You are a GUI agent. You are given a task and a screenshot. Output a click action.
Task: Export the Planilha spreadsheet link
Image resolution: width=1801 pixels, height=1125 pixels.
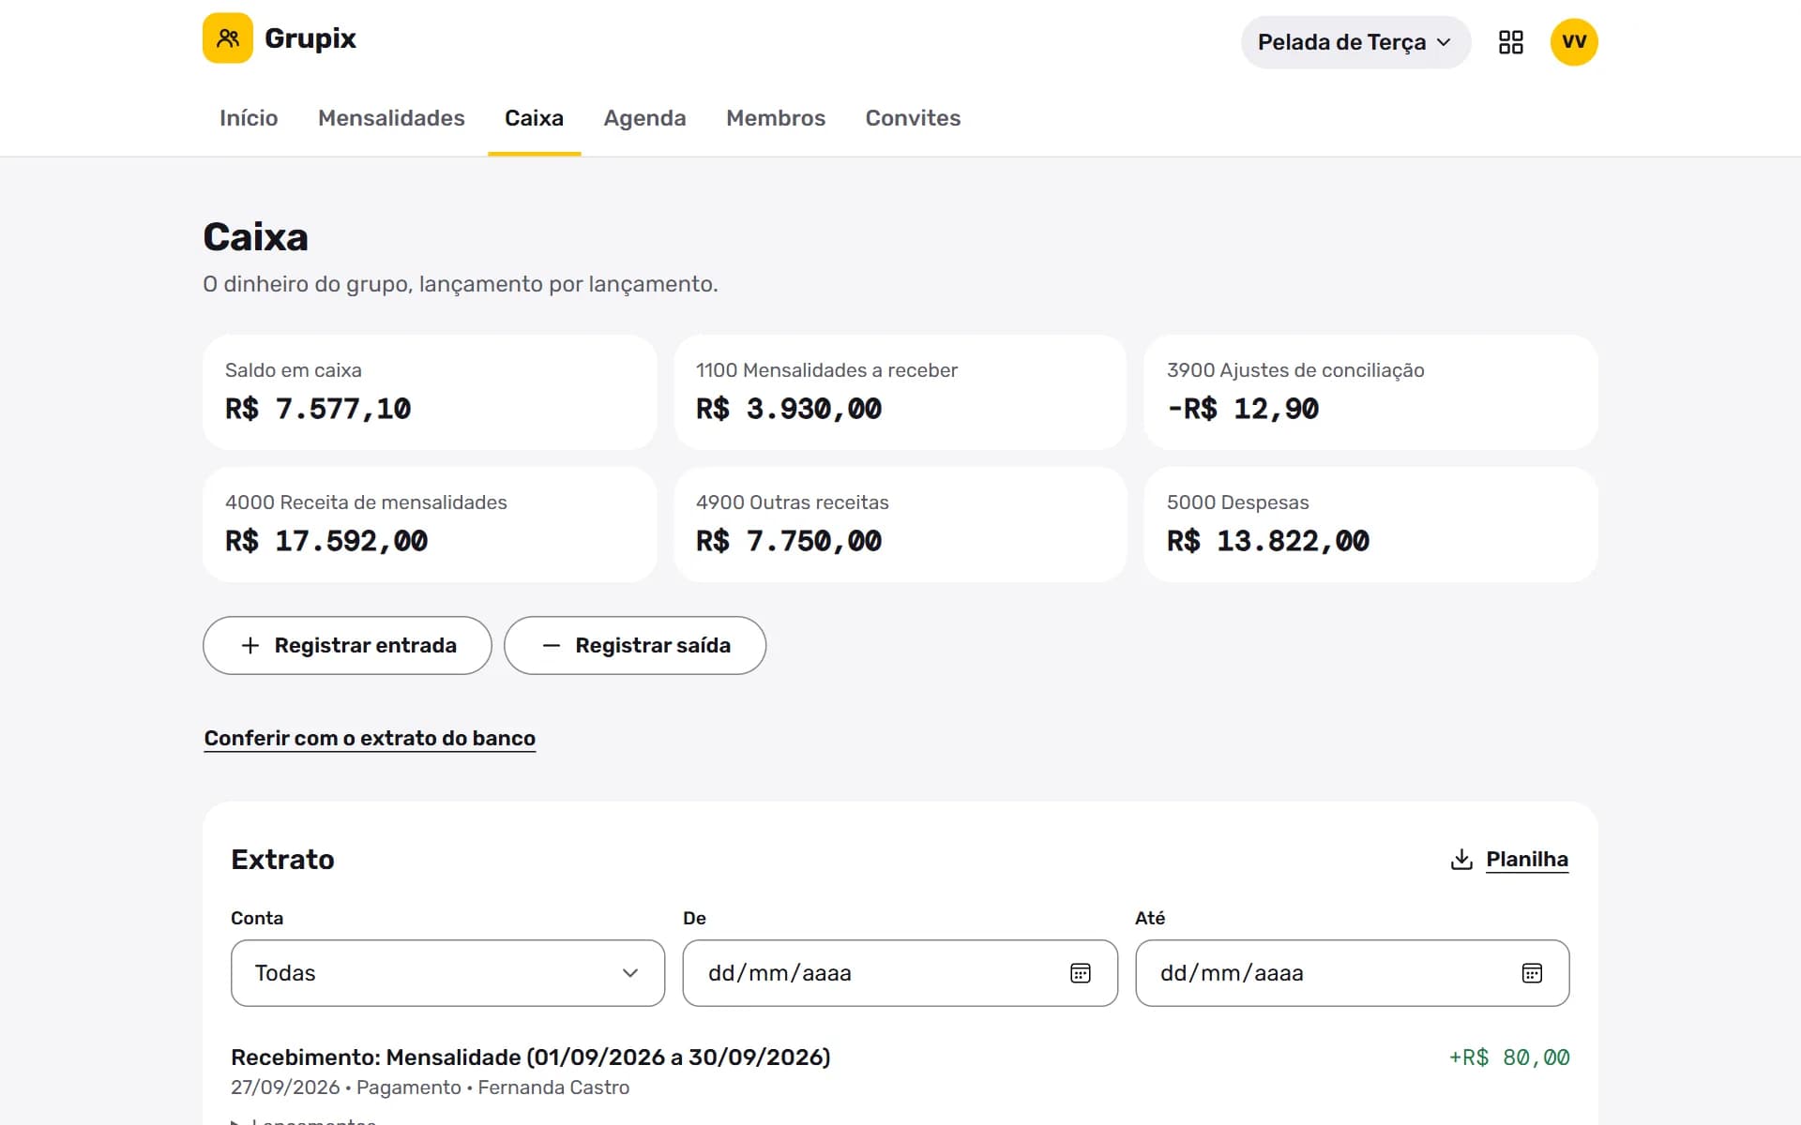(x=1526, y=859)
